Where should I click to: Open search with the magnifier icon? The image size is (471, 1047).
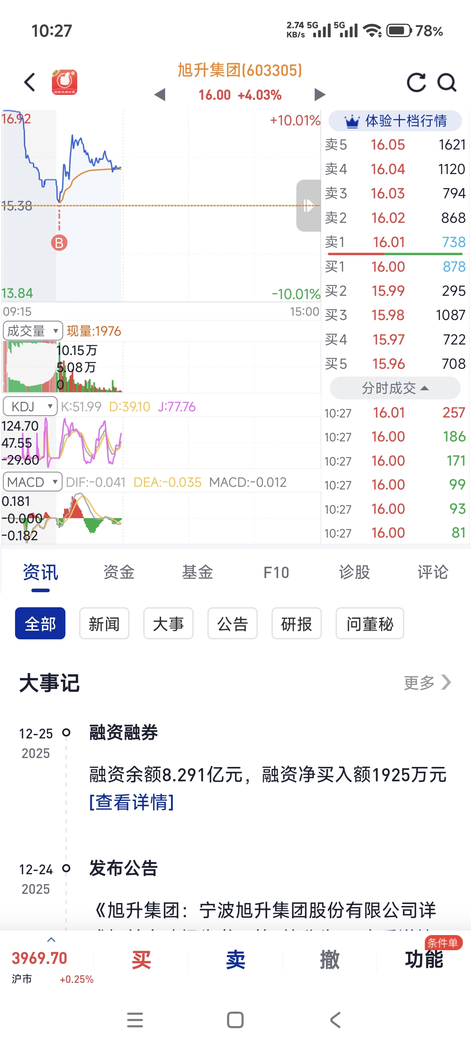[446, 82]
